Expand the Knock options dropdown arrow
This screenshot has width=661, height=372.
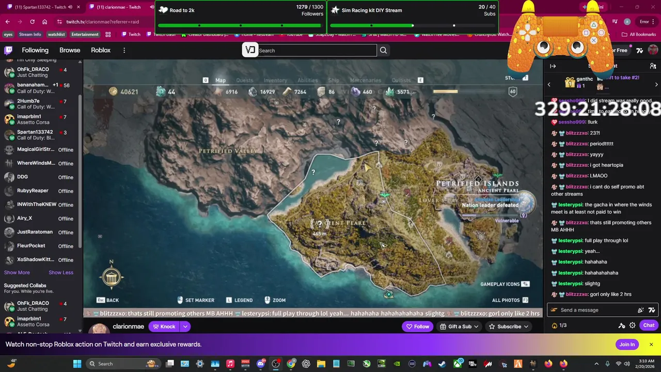click(185, 327)
